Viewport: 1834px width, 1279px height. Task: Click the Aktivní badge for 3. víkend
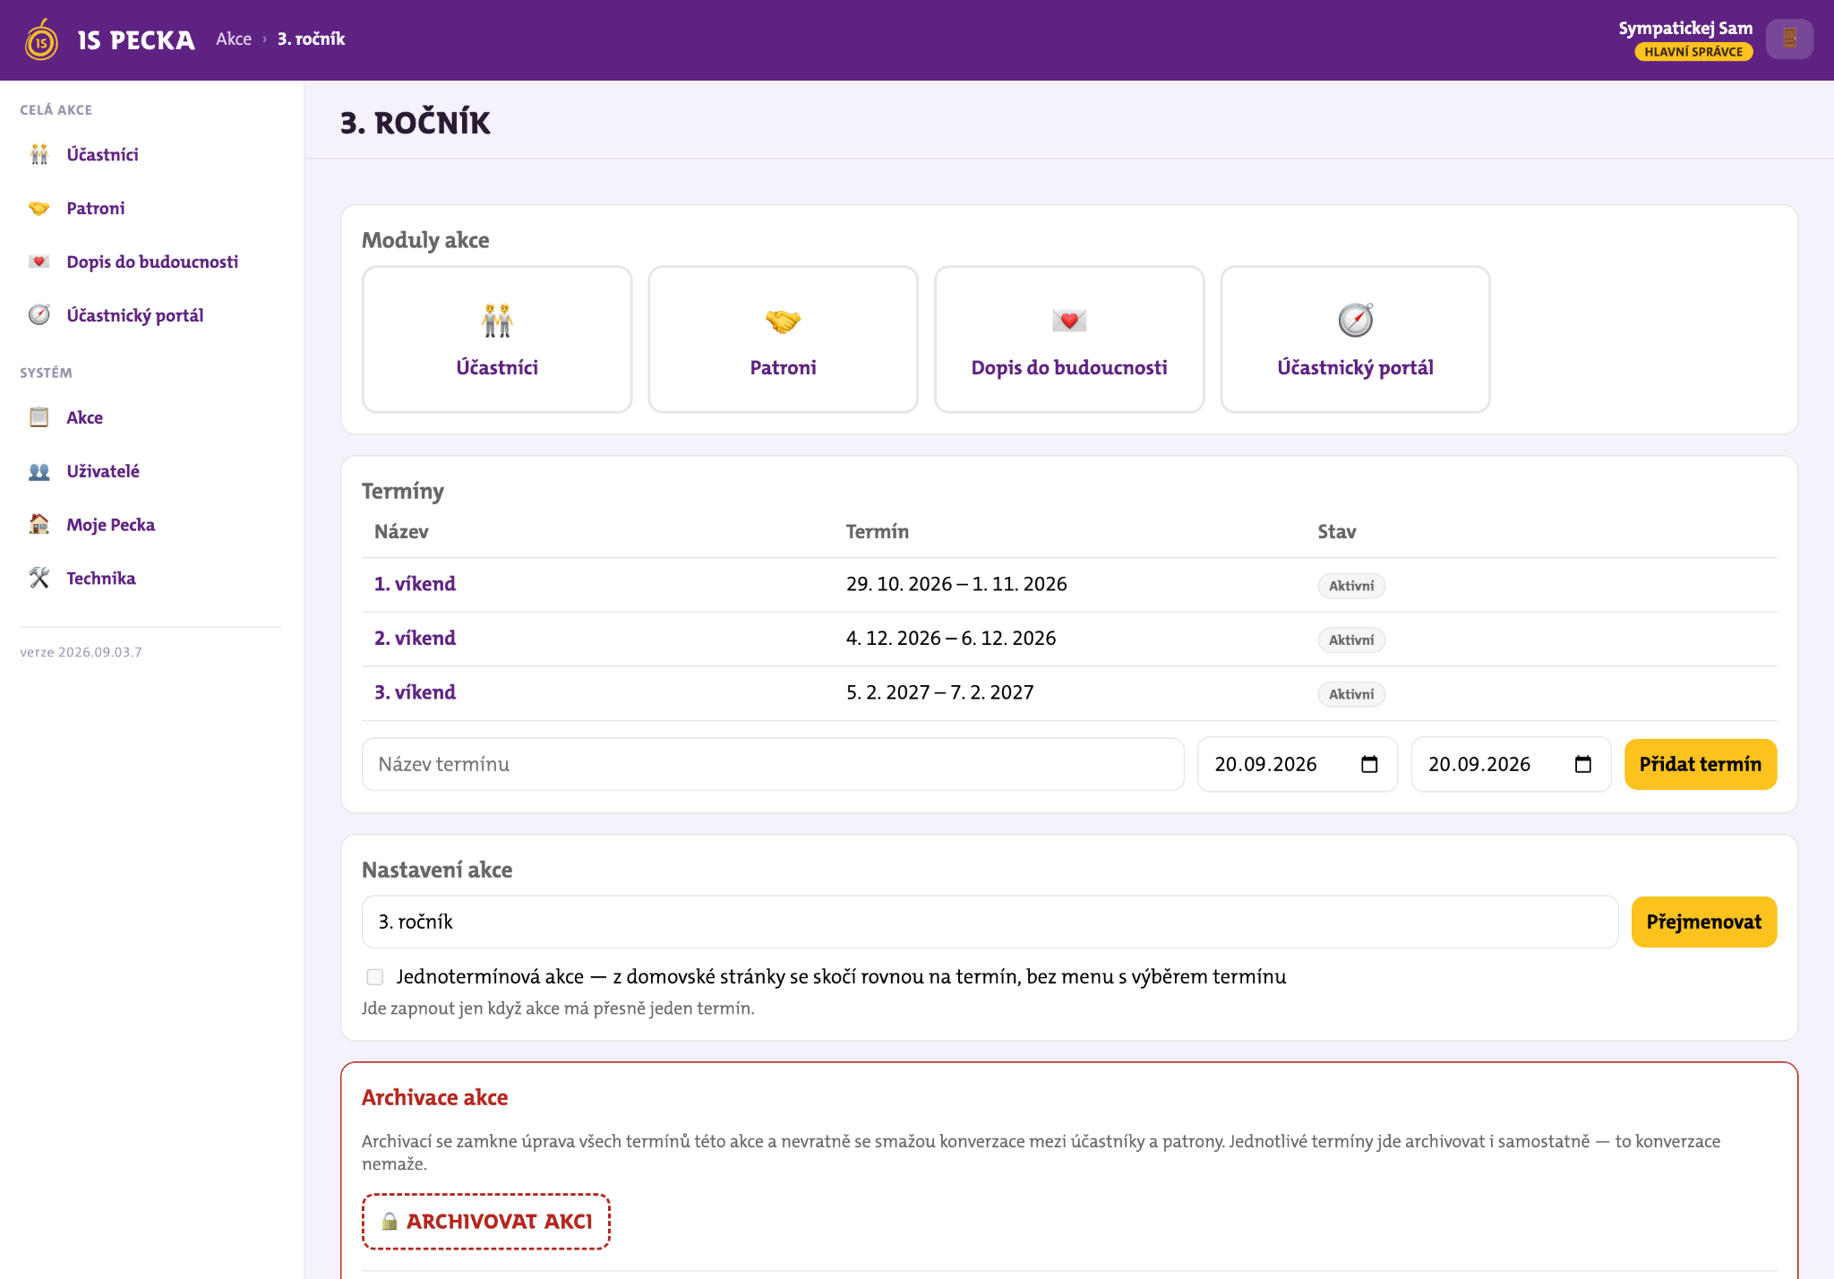coord(1351,694)
